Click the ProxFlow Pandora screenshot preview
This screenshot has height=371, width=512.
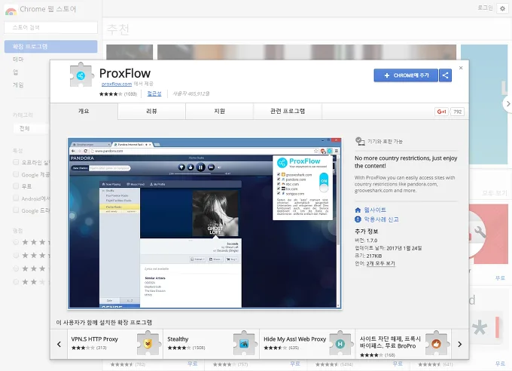tap(205, 223)
